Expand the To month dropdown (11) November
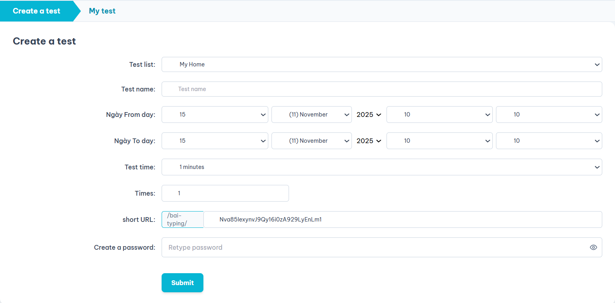Screen dimensions: 615x303 coord(311,140)
